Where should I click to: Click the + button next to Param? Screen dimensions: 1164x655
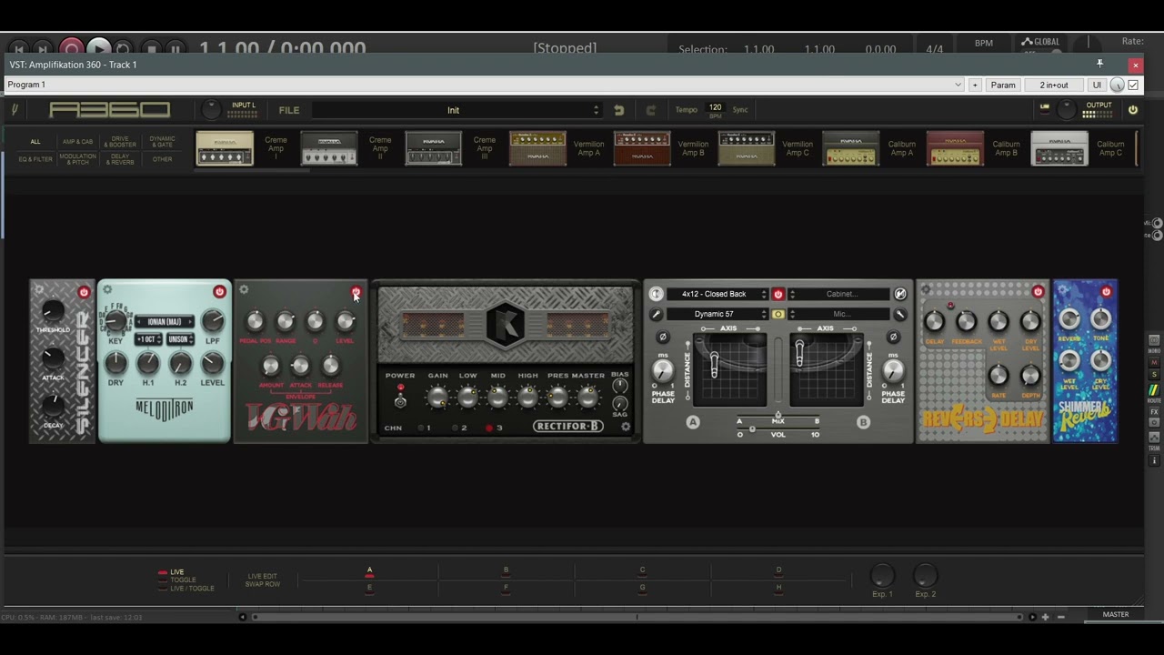click(x=975, y=85)
